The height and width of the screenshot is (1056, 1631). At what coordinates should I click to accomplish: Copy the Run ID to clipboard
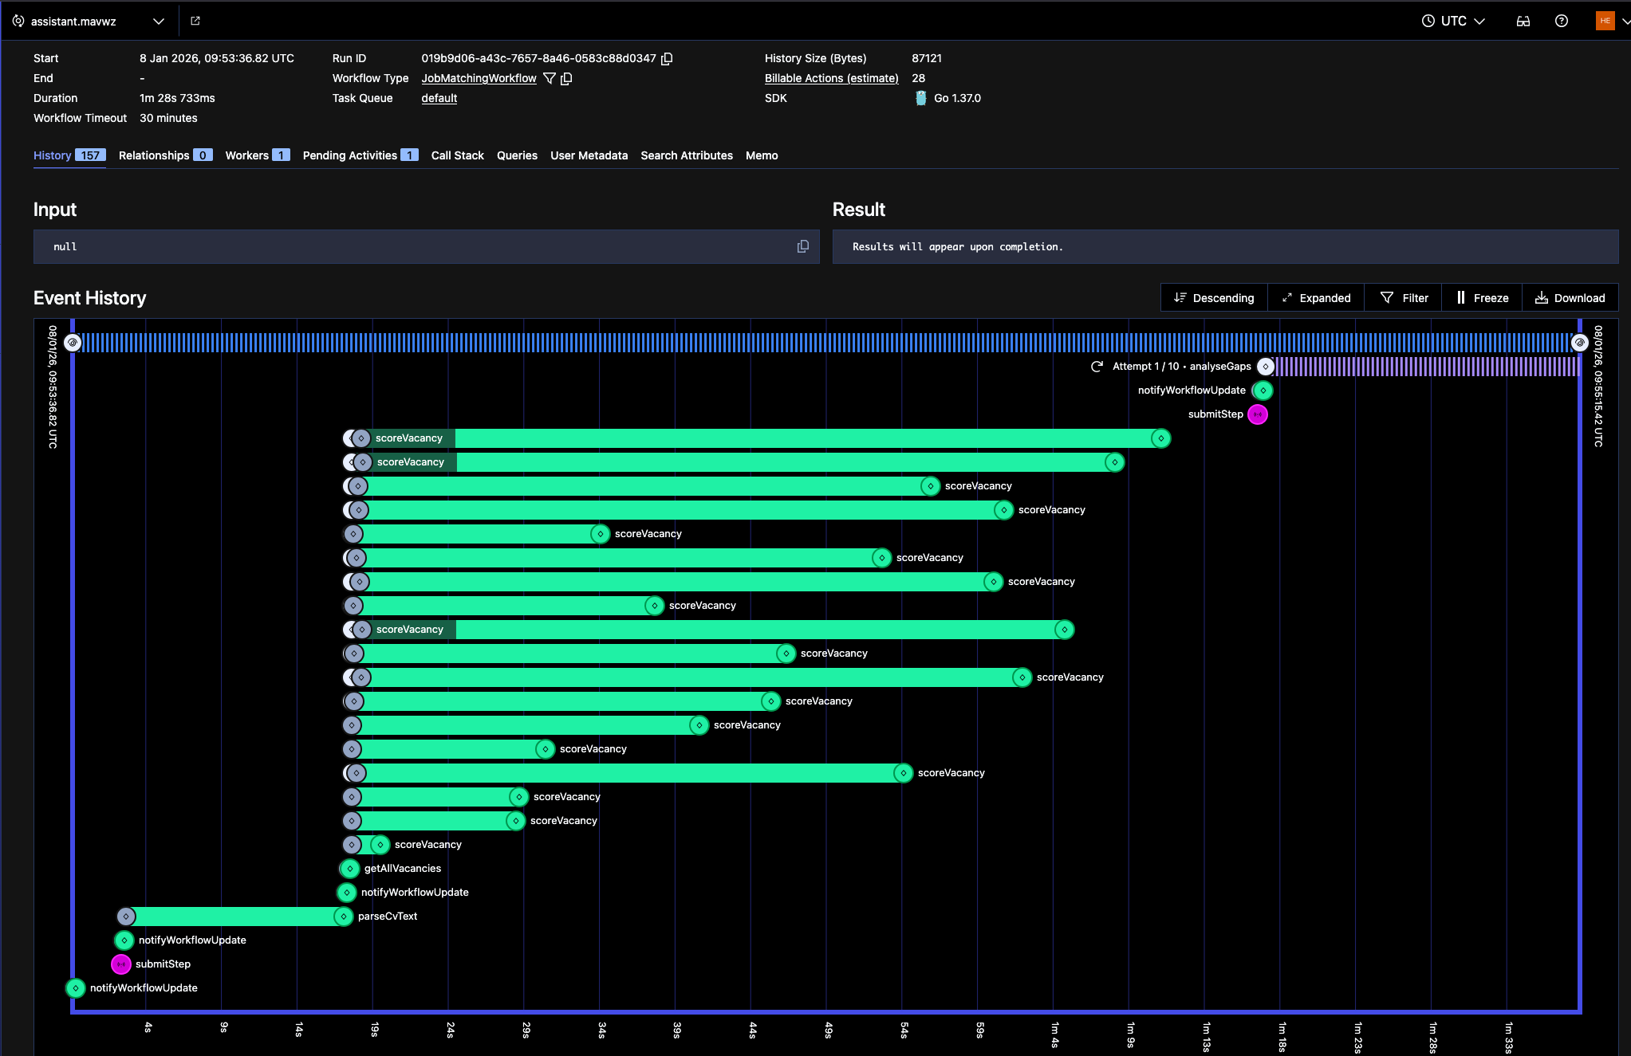point(668,58)
